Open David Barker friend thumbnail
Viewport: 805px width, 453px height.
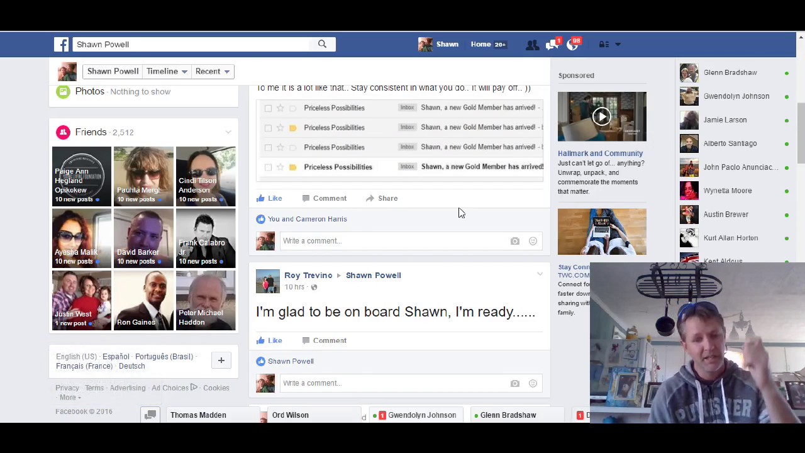143,238
